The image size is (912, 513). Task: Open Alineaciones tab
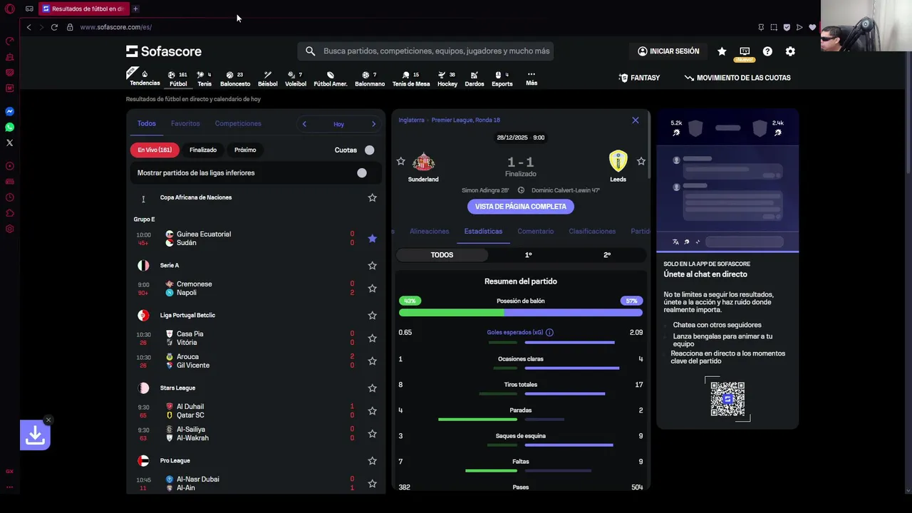point(429,231)
